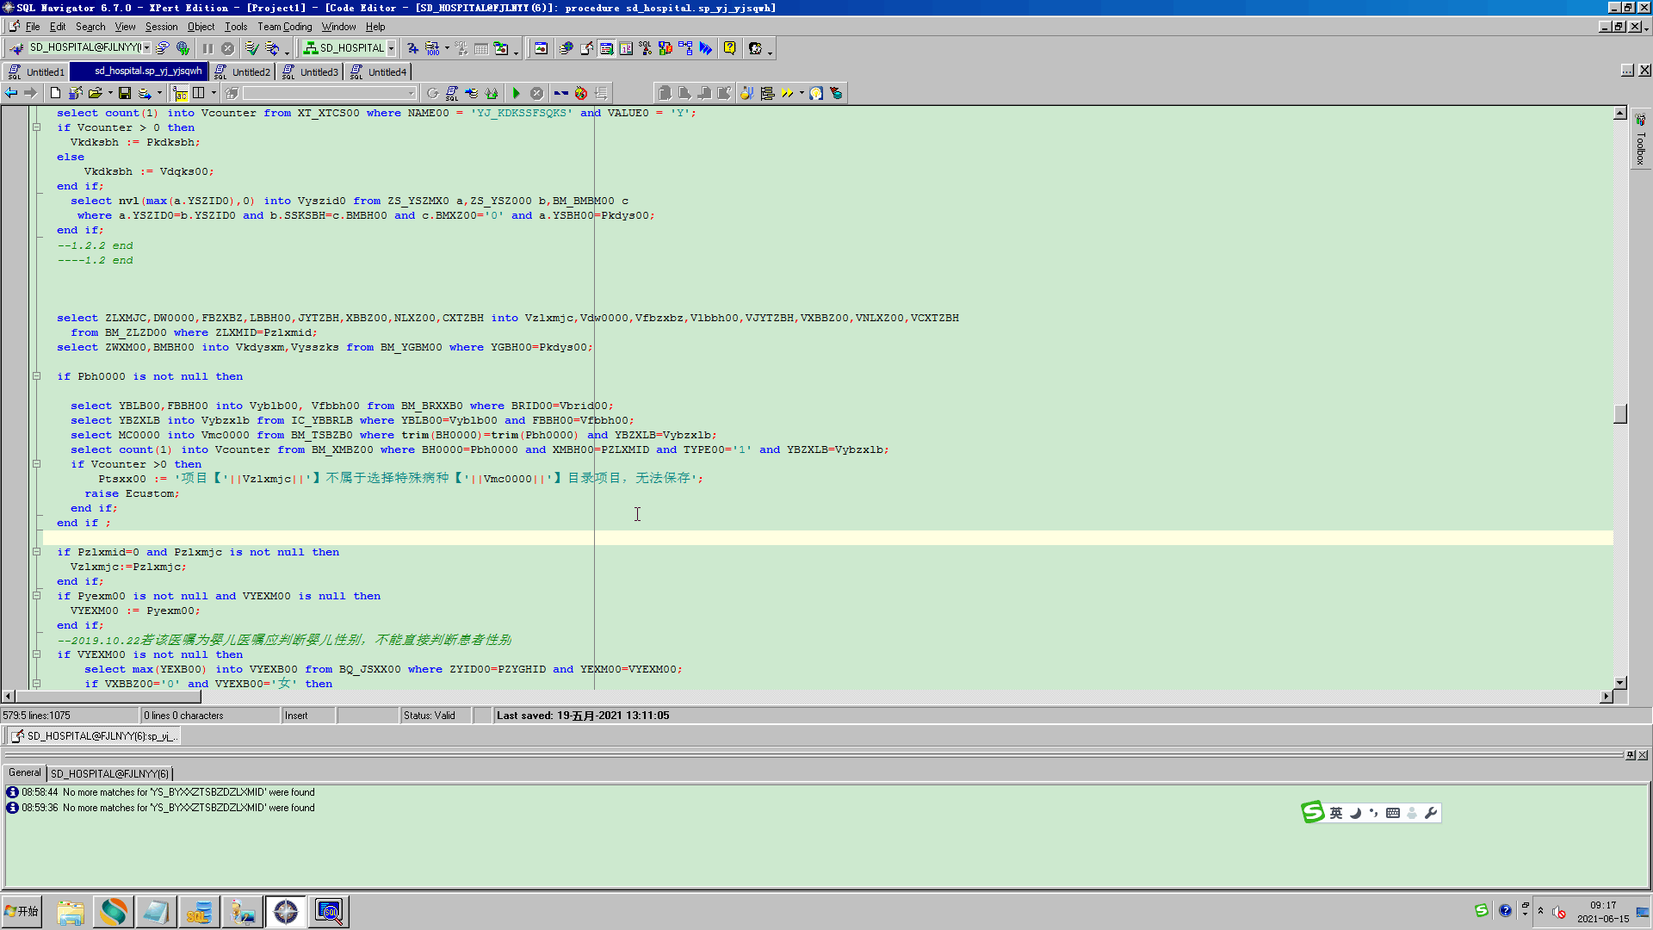Click the red Stop execution circle icon

click(536, 93)
